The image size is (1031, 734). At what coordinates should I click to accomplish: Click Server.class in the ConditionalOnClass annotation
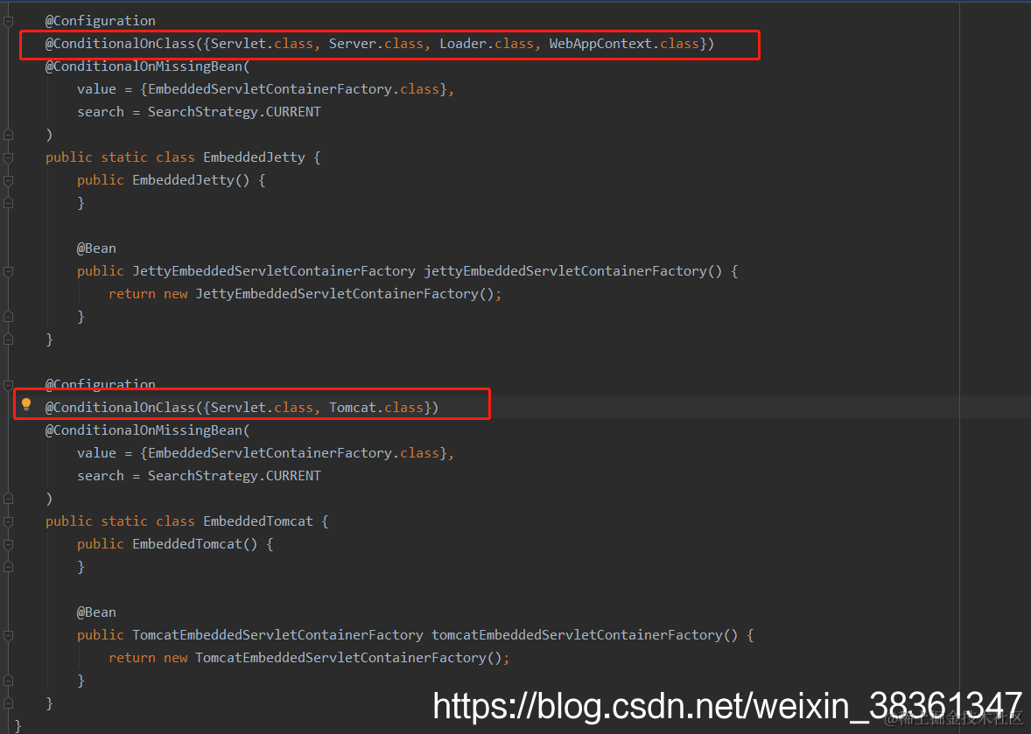click(x=376, y=44)
